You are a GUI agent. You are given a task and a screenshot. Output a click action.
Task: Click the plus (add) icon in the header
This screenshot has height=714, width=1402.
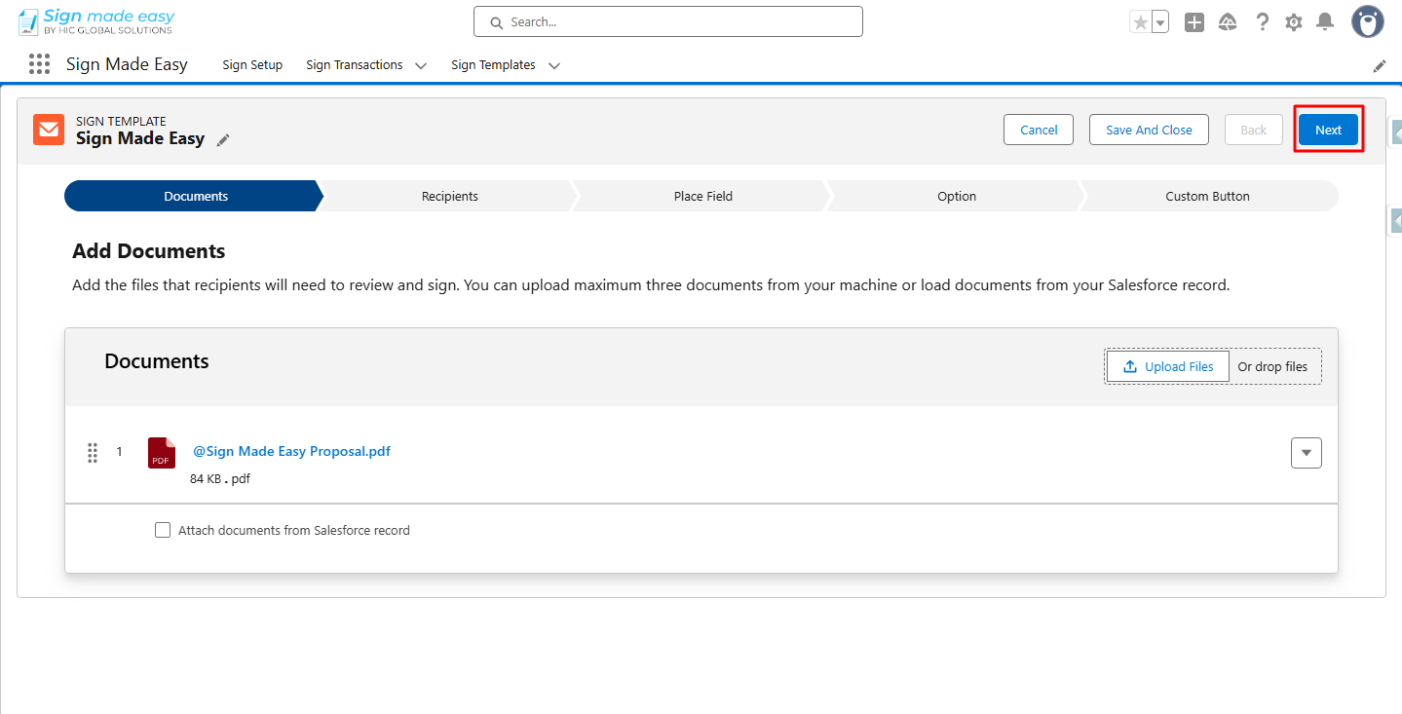1194,21
